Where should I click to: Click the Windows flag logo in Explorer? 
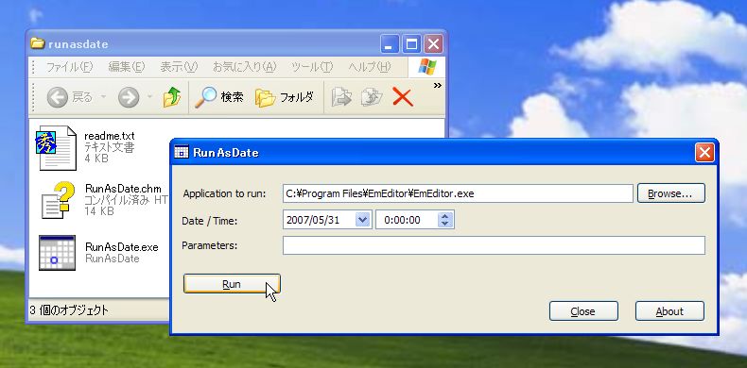pos(426,67)
